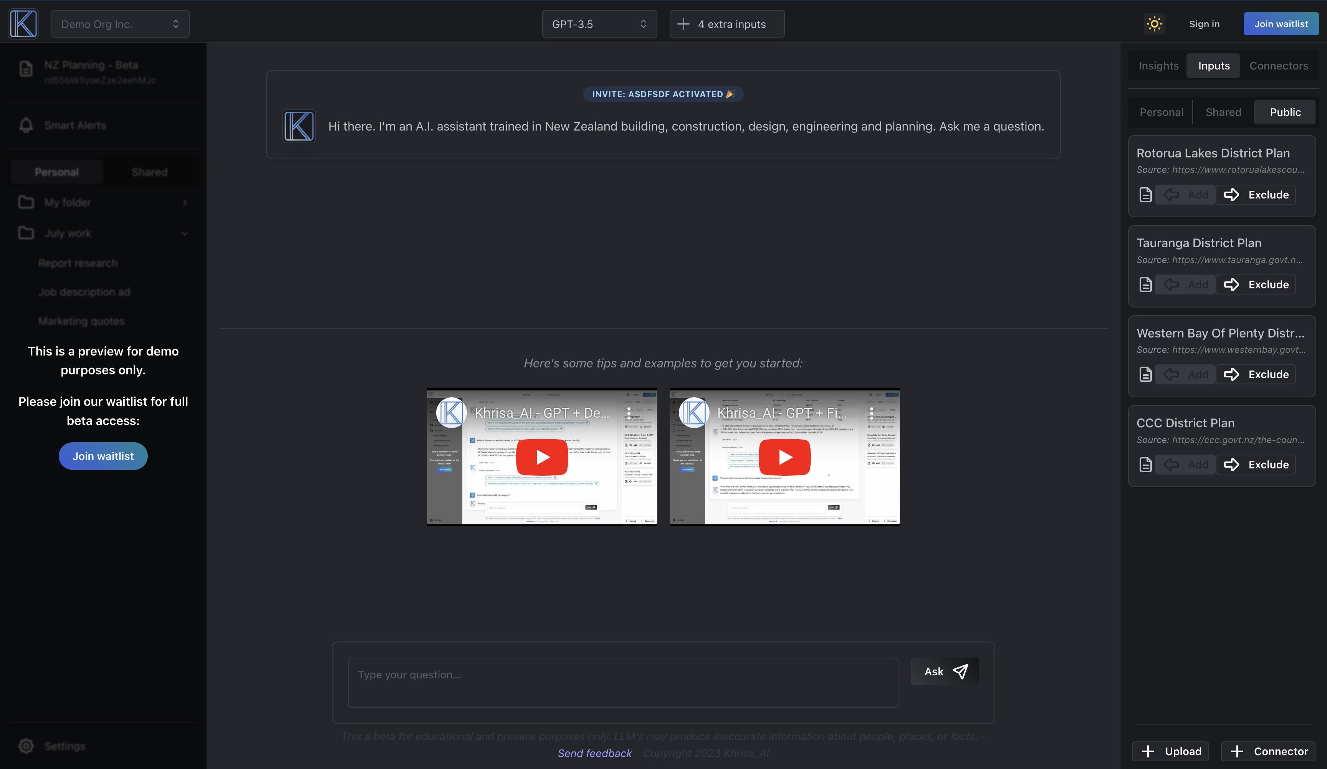Click document icon on Tauranga District Plan

coord(1145,285)
